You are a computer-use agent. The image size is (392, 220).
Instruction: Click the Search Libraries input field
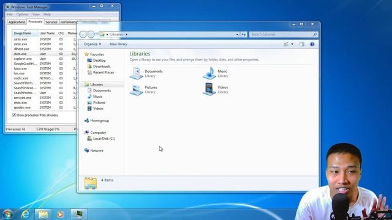(x=281, y=34)
